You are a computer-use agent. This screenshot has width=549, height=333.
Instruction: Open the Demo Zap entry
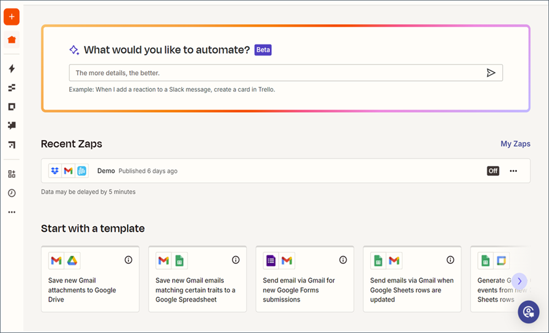coord(106,171)
